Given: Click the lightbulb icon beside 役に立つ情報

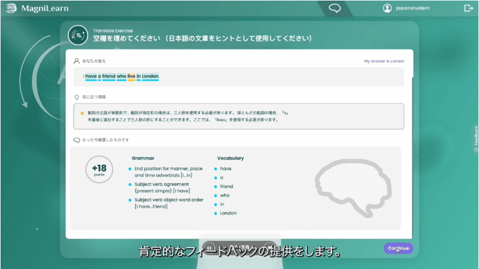Looking at the screenshot, I should (77, 98).
